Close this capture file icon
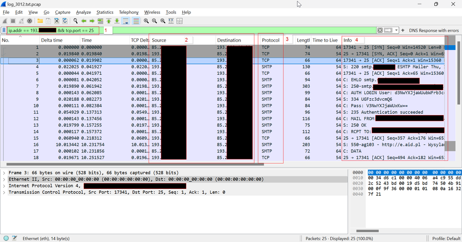 (x=56, y=21)
